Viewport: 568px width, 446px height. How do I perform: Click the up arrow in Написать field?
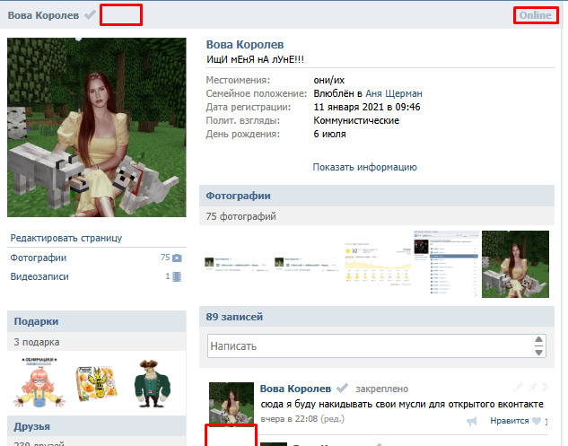[x=538, y=339]
